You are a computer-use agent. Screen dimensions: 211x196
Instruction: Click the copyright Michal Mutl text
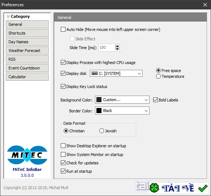pyautogui.click(x=36, y=188)
